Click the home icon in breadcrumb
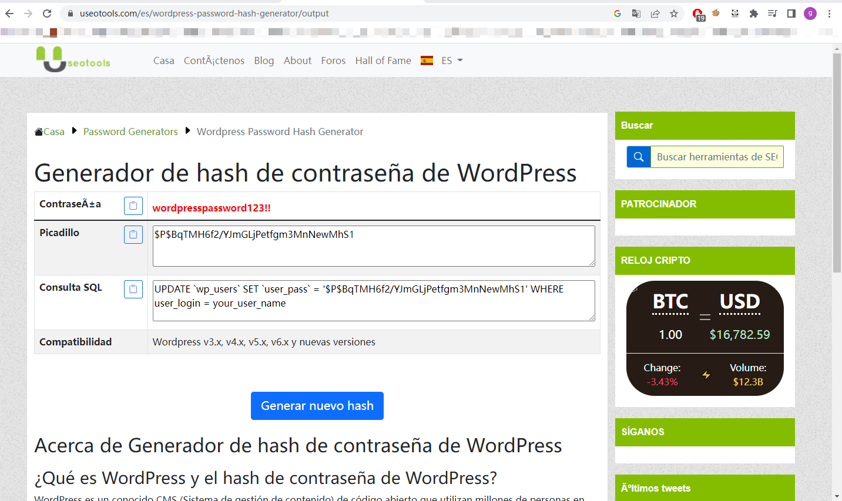This screenshot has width=842, height=501. tap(39, 132)
